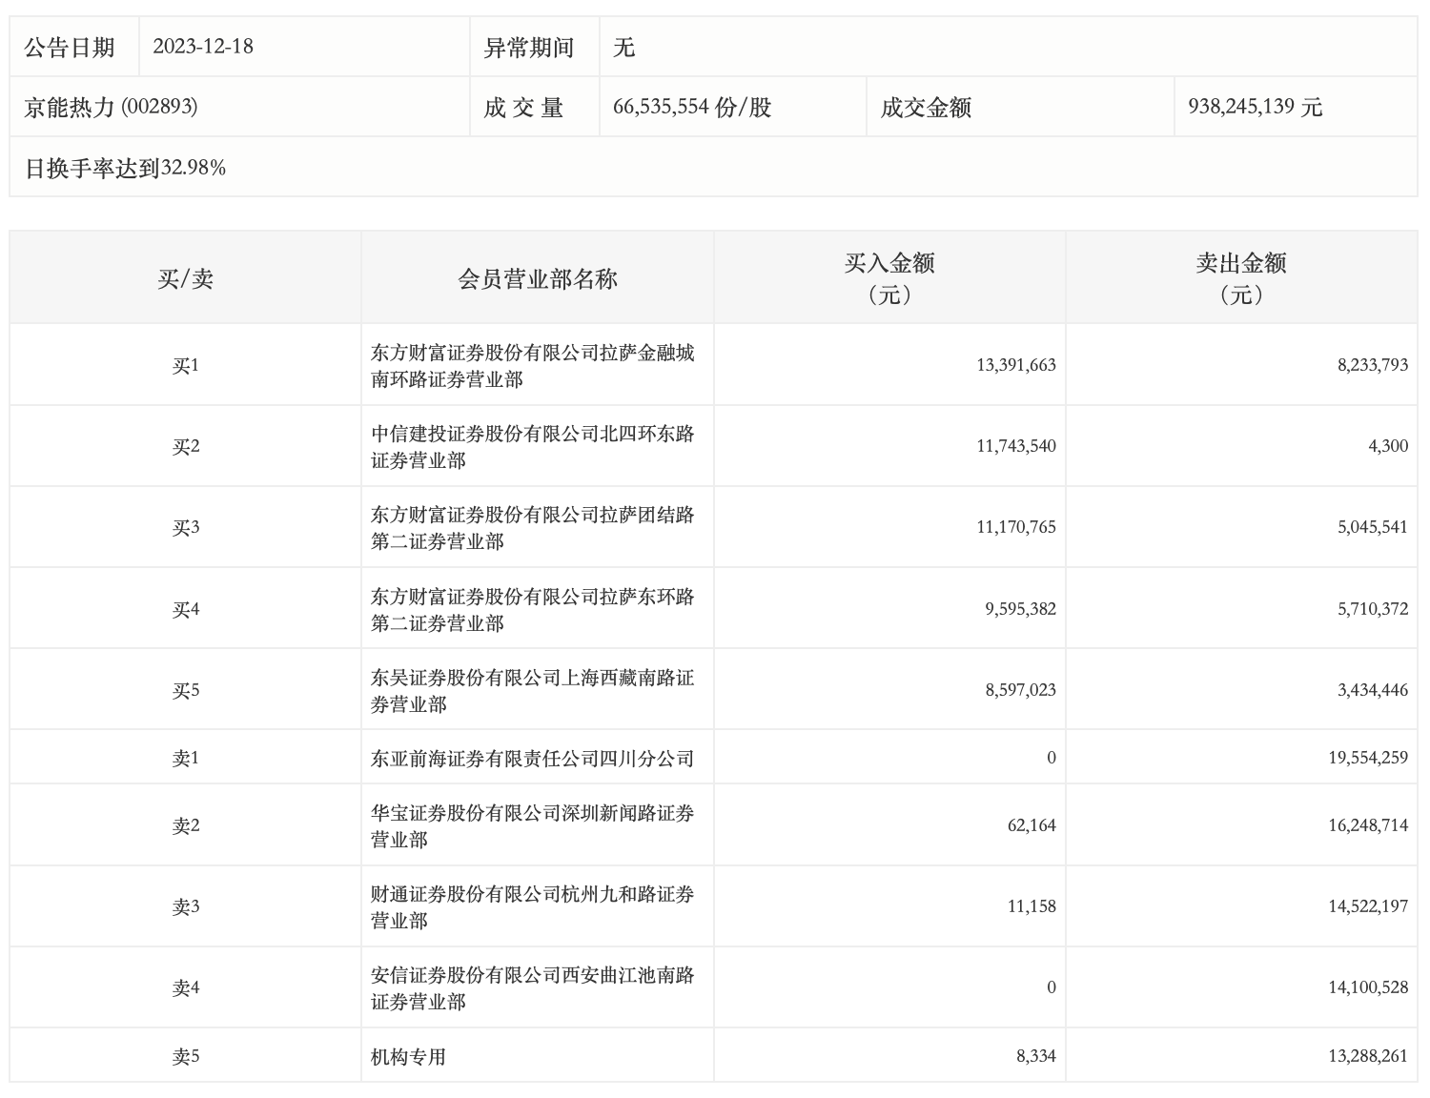Click the 卖出金额 column header

1241,277
